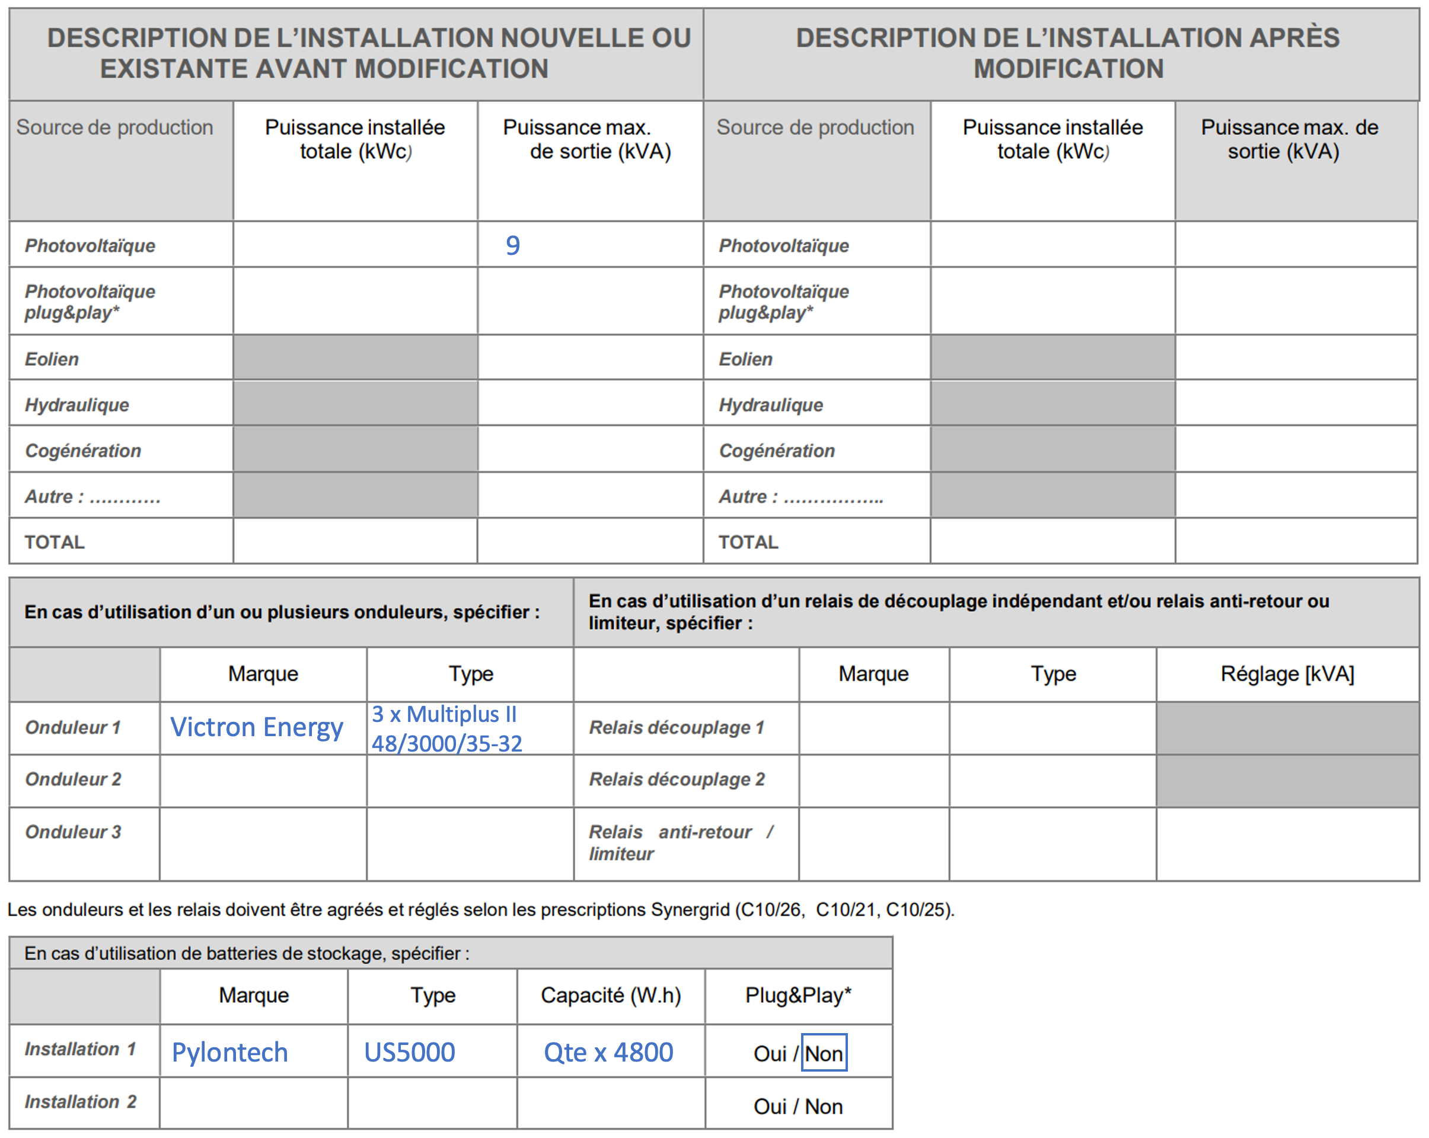Click Photovoltaïque plug&play kWc field before modification

355,301
